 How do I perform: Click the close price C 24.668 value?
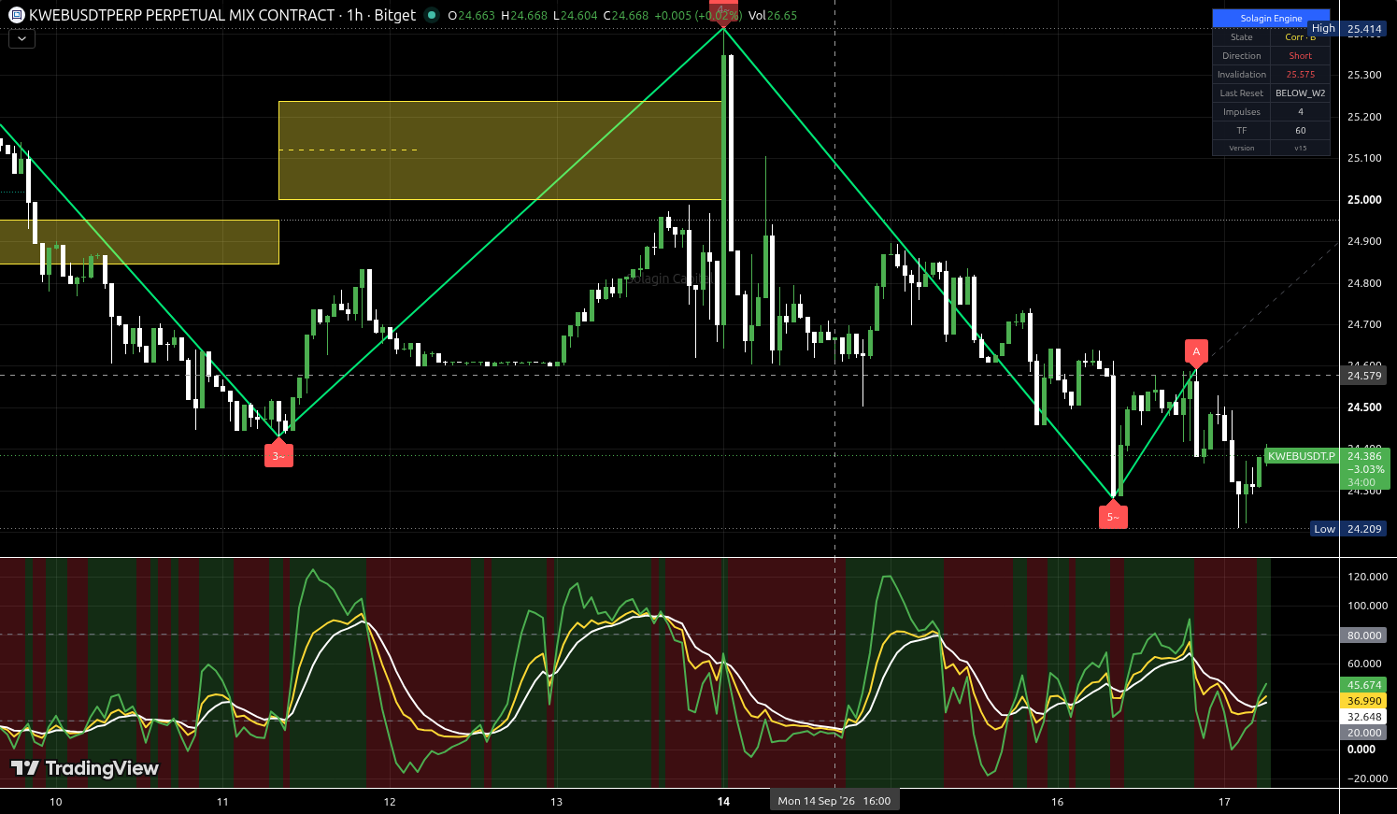(x=626, y=15)
